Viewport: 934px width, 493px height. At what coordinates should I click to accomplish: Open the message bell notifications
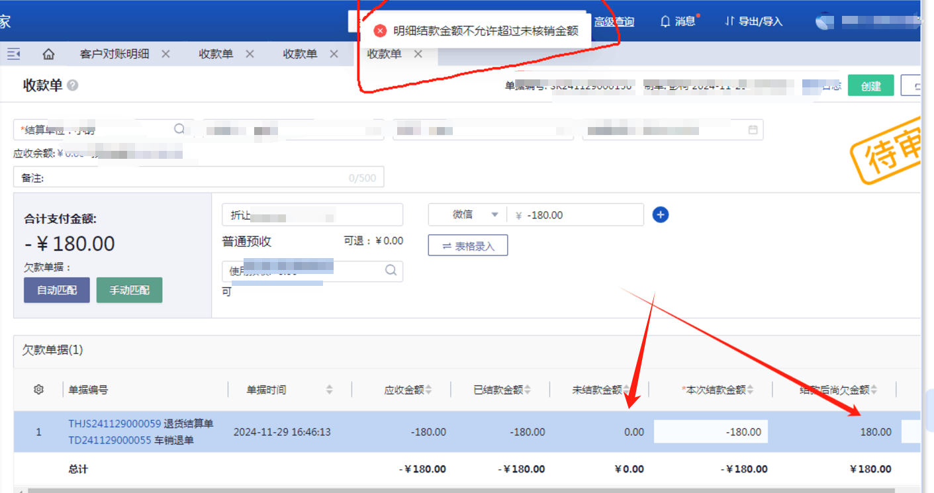[678, 21]
